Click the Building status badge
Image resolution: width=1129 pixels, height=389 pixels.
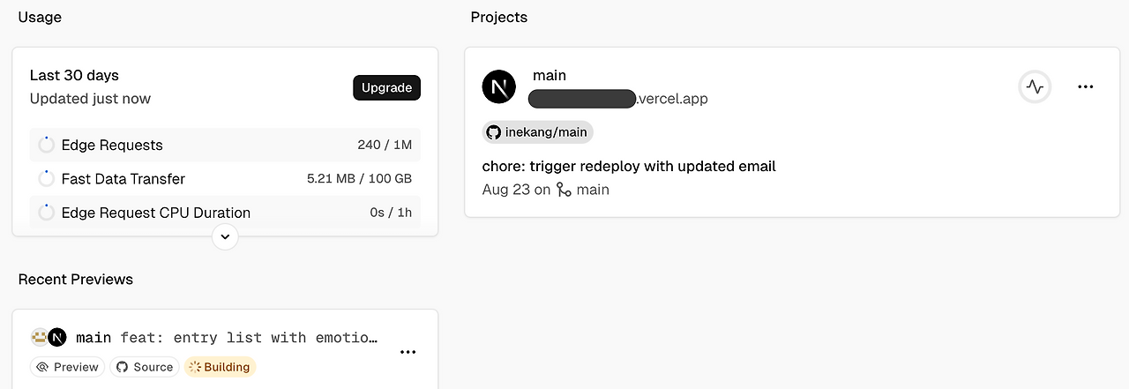(220, 367)
